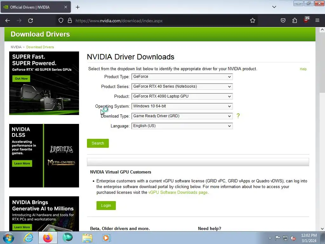This screenshot has height=244, width=325.
Task: Open the Extensions puzzle-piece icon
Action: point(295,21)
